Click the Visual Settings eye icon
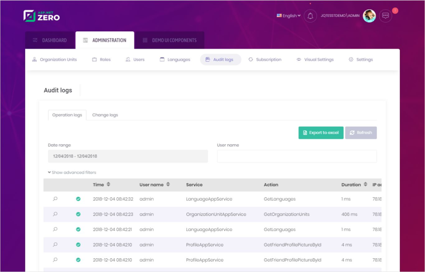The height and width of the screenshot is (272, 425). tap(299, 59)
